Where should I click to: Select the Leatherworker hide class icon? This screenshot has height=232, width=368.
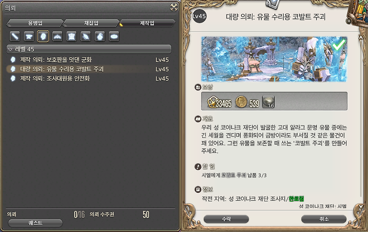pyautogui.click(x=72, y=37)
